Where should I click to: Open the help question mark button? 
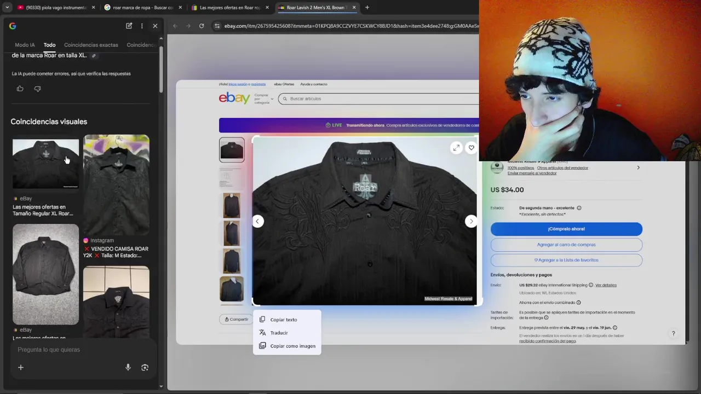(673, 333)
